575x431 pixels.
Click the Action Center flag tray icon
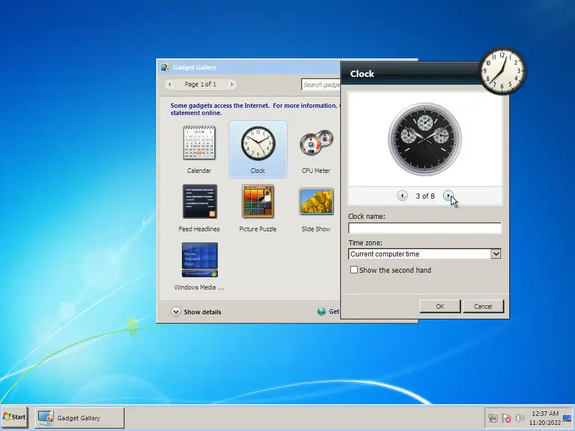coord(506,418)
